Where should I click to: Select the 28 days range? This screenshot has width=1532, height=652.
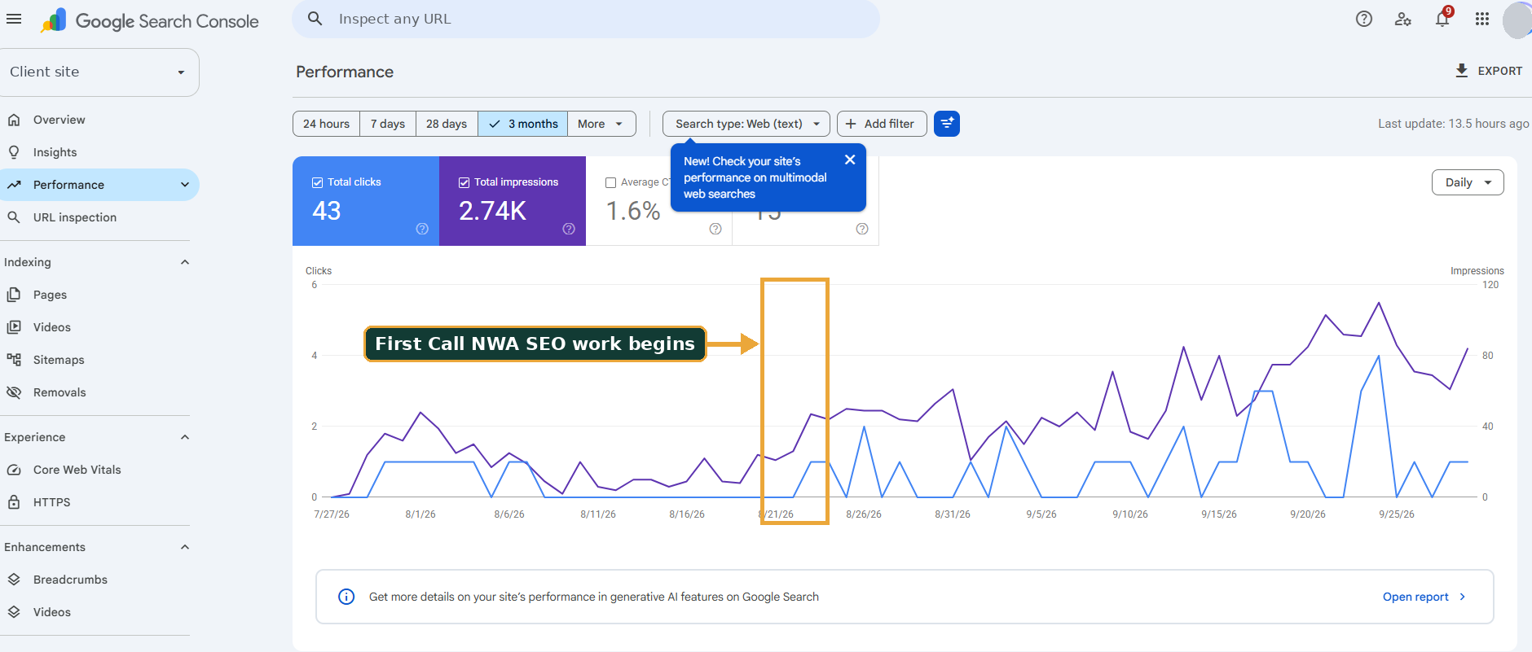click(447, 124)
